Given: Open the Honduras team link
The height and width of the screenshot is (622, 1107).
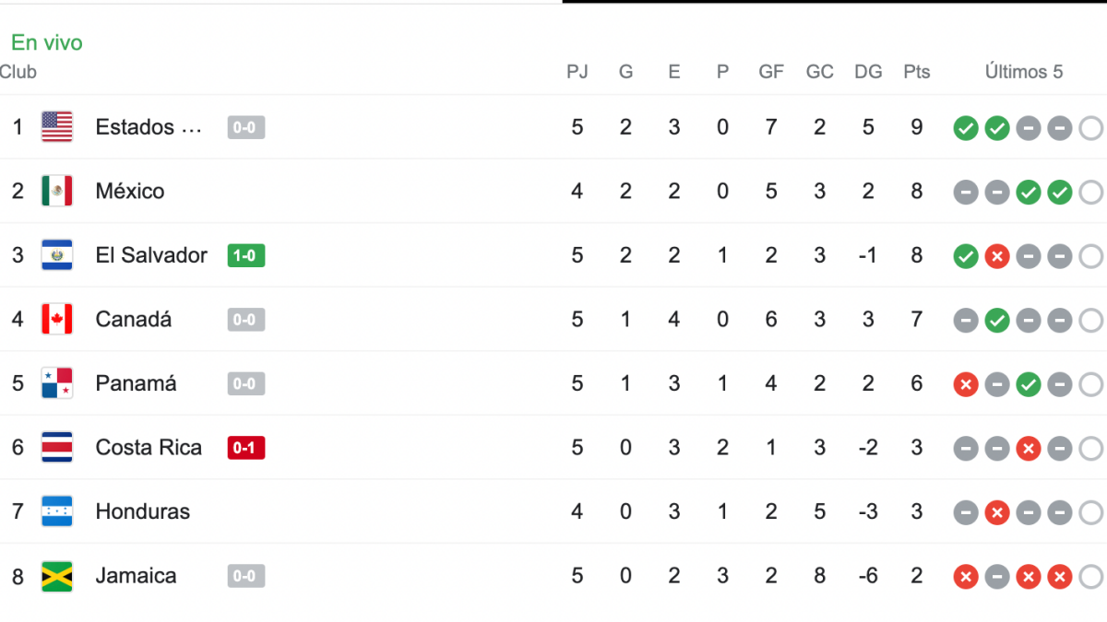Looking at the screenshot, I should click(x=143, y=511).
